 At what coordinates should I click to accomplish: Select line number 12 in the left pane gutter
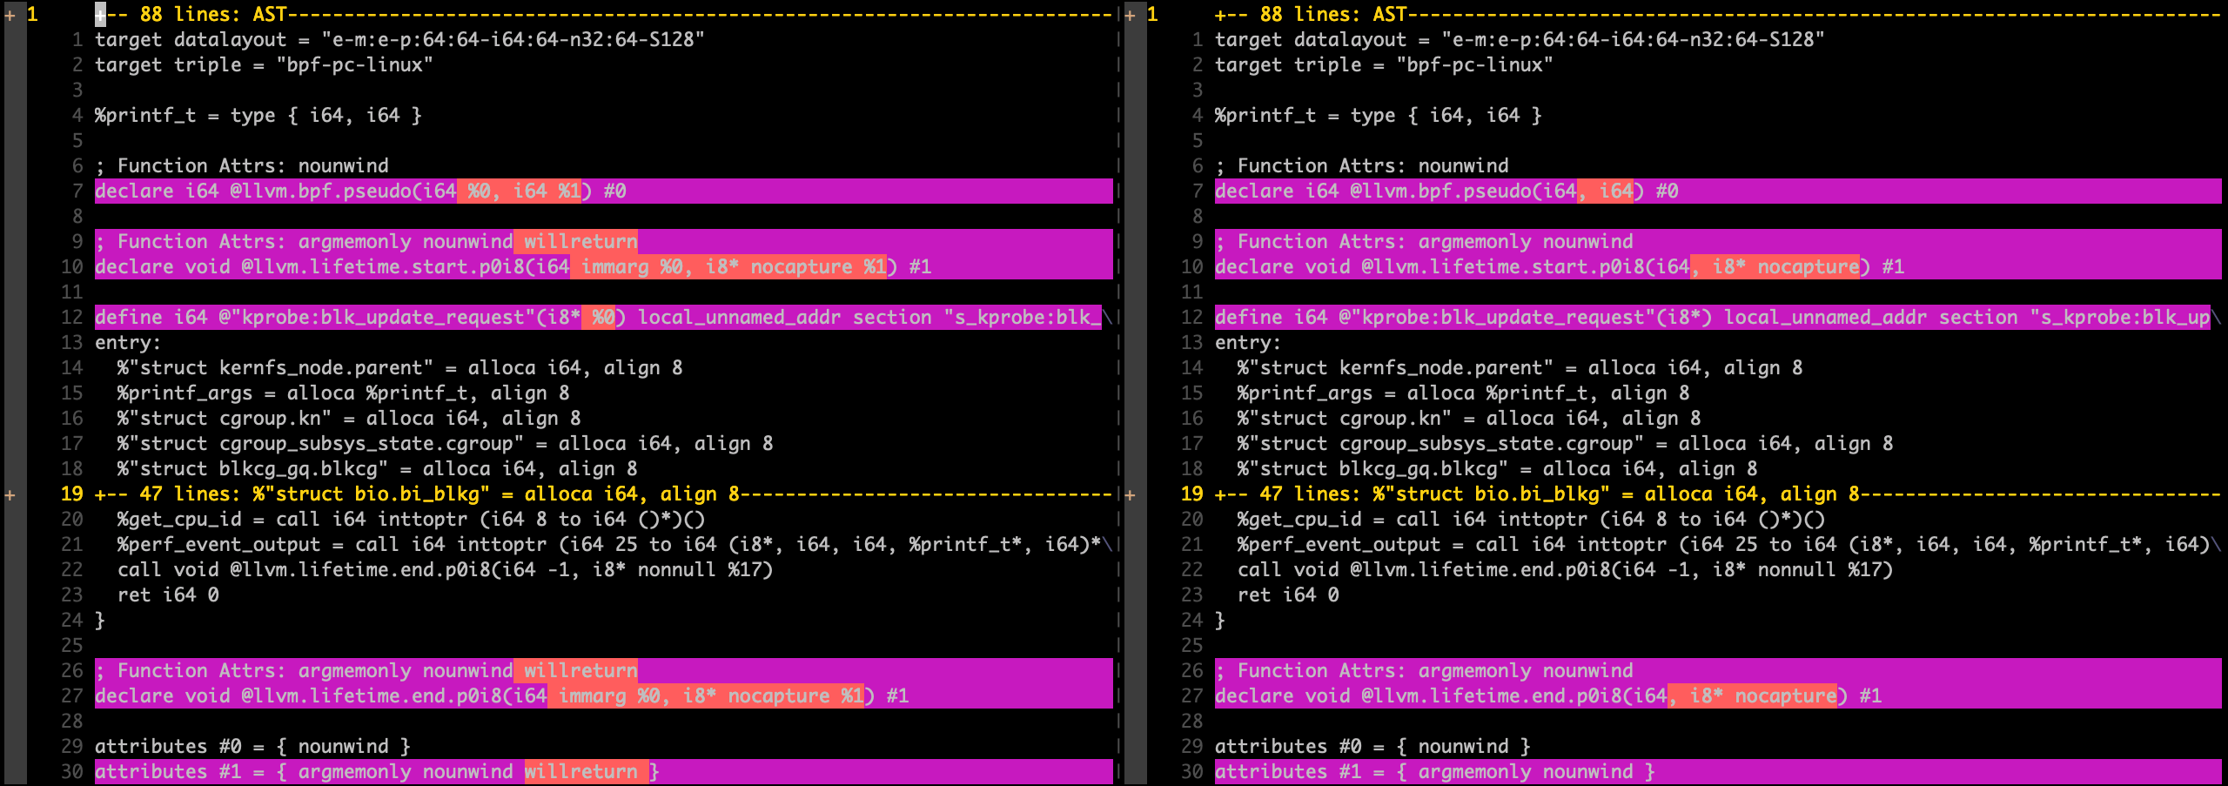72,317
